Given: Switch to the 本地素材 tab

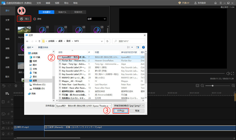Looking at the screenshot, I should click(x=46, y=12).
